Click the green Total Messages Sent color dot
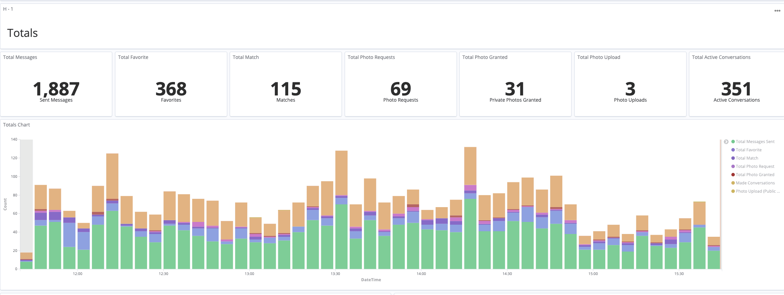The height and width of the screenshot is (295, 784). [733, 142]
